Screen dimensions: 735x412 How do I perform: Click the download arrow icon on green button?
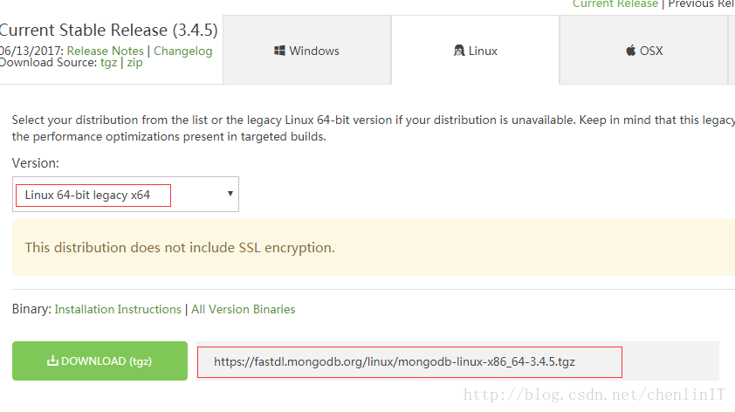point(52,360)
